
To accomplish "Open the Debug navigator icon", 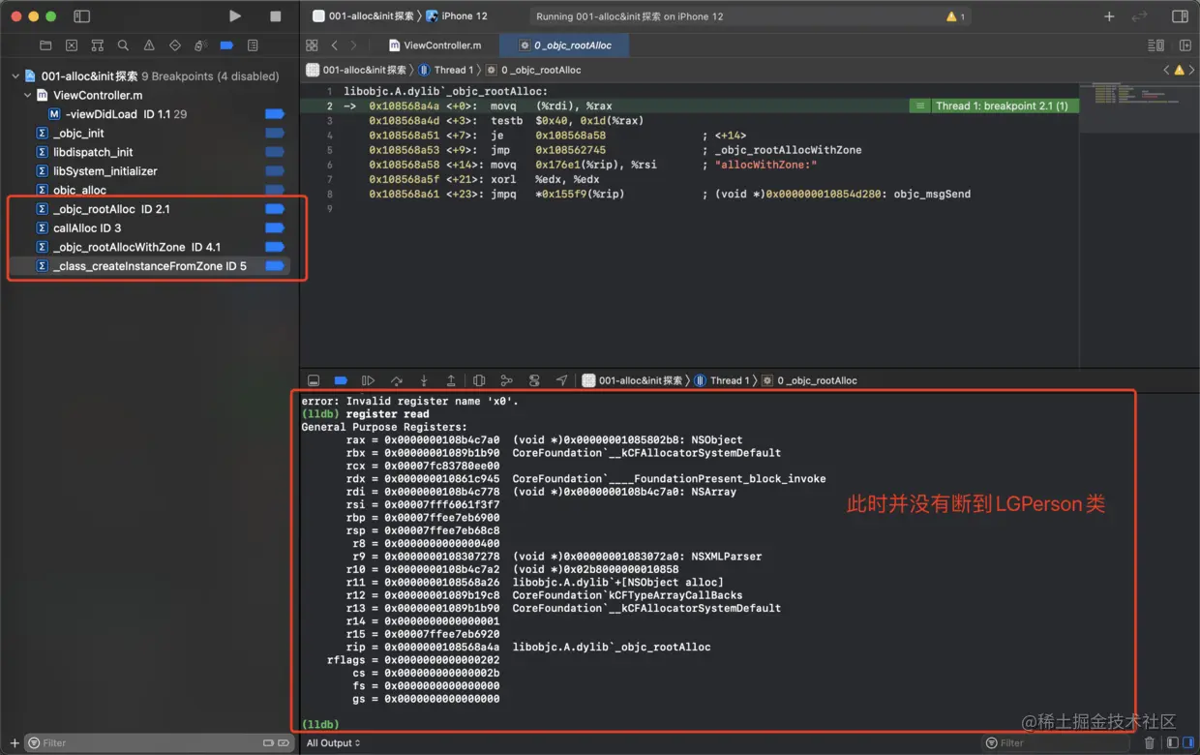I will [200, 45].
